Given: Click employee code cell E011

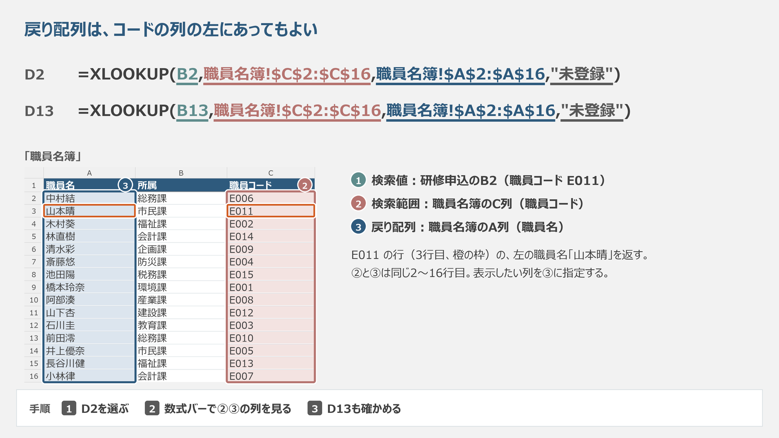Looking at the screenshot, I should point(271,211).
